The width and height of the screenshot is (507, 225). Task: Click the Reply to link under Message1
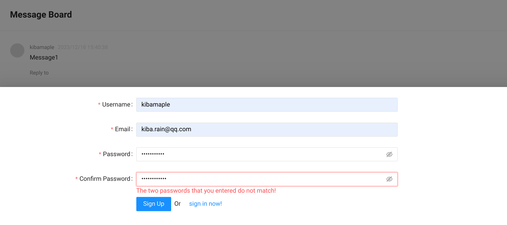coord(39,73)
